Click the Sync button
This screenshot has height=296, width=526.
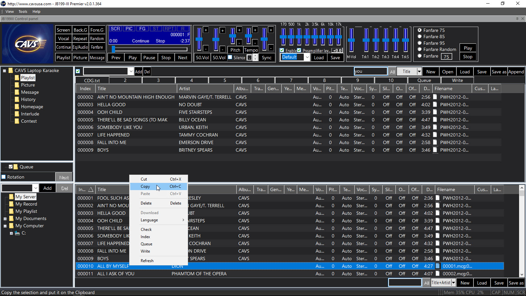click(267, 58)
